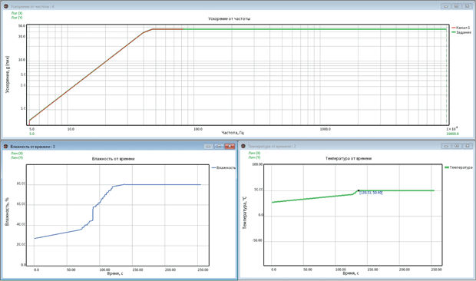Close the 'Влажность от времени' window
Viewport: 476px width, 281px height.
(x=230, y=147)
